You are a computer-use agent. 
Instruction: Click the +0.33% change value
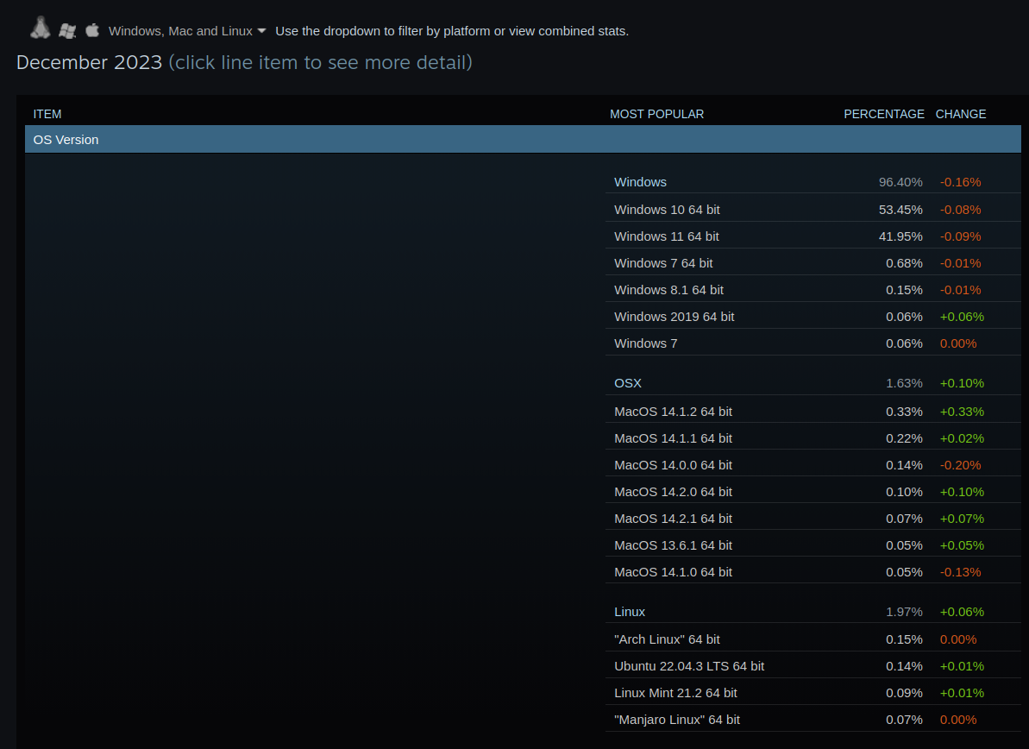[x=962, y=411]
